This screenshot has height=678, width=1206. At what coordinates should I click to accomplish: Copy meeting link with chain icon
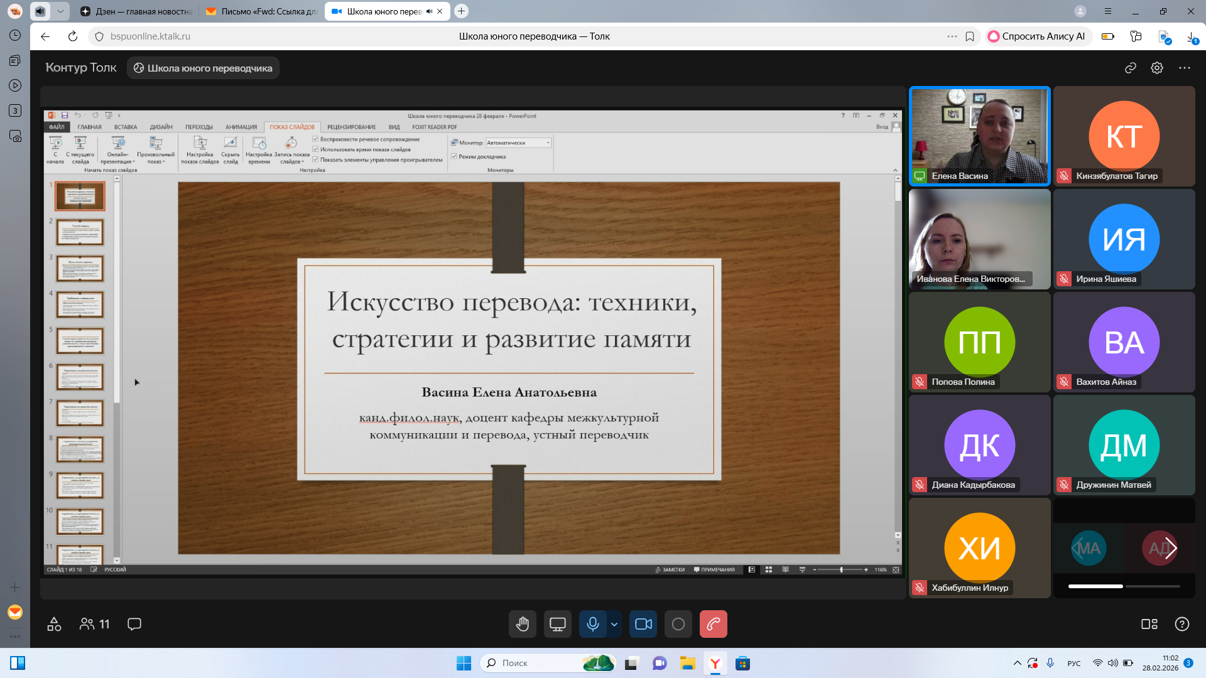[x=1131, y=68]
